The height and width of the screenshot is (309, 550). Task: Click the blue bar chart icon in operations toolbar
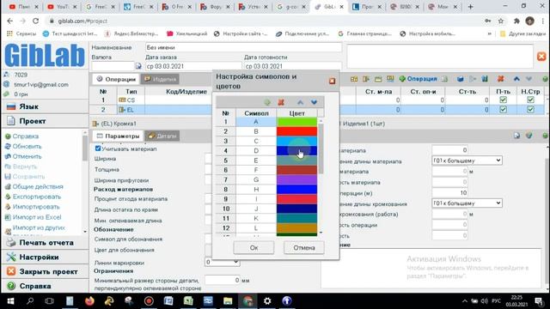pyautogui.click(x=485, y=79)
